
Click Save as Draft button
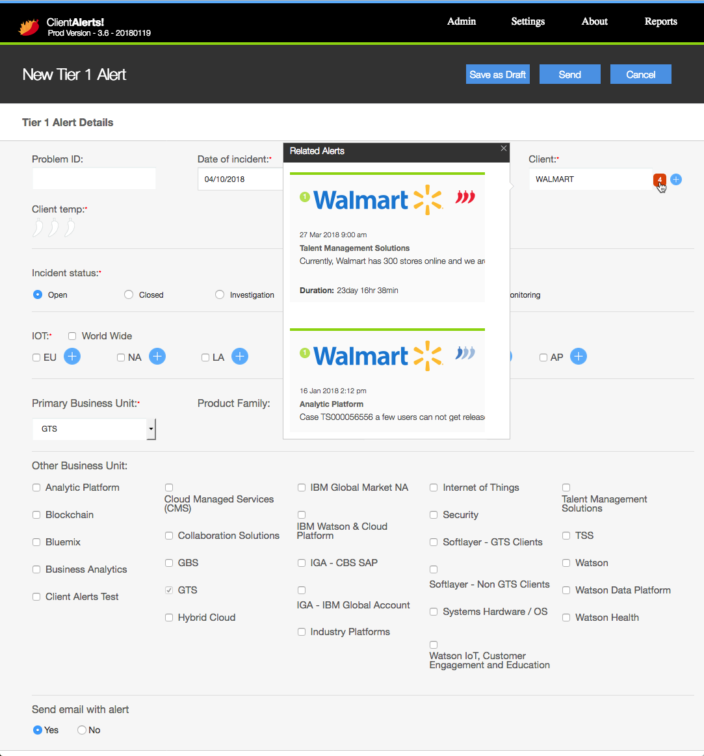point(498,74)
